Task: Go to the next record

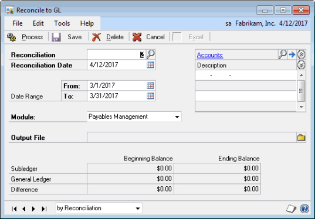Action: (x=33, y=209)
